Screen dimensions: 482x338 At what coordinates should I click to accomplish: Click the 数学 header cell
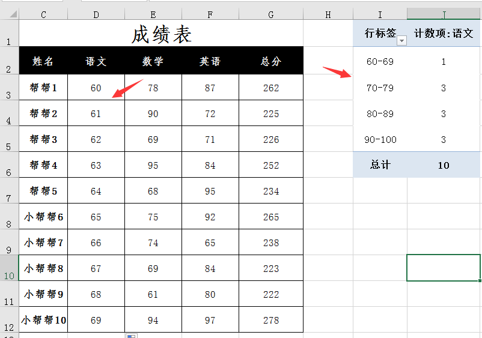coord(153,61)
